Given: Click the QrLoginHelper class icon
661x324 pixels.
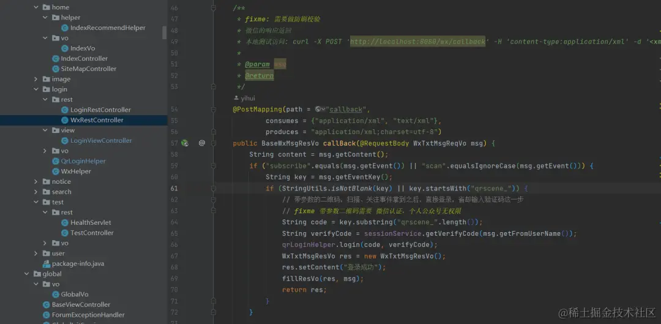Looking at the screenshot, I should coord(55,161).
